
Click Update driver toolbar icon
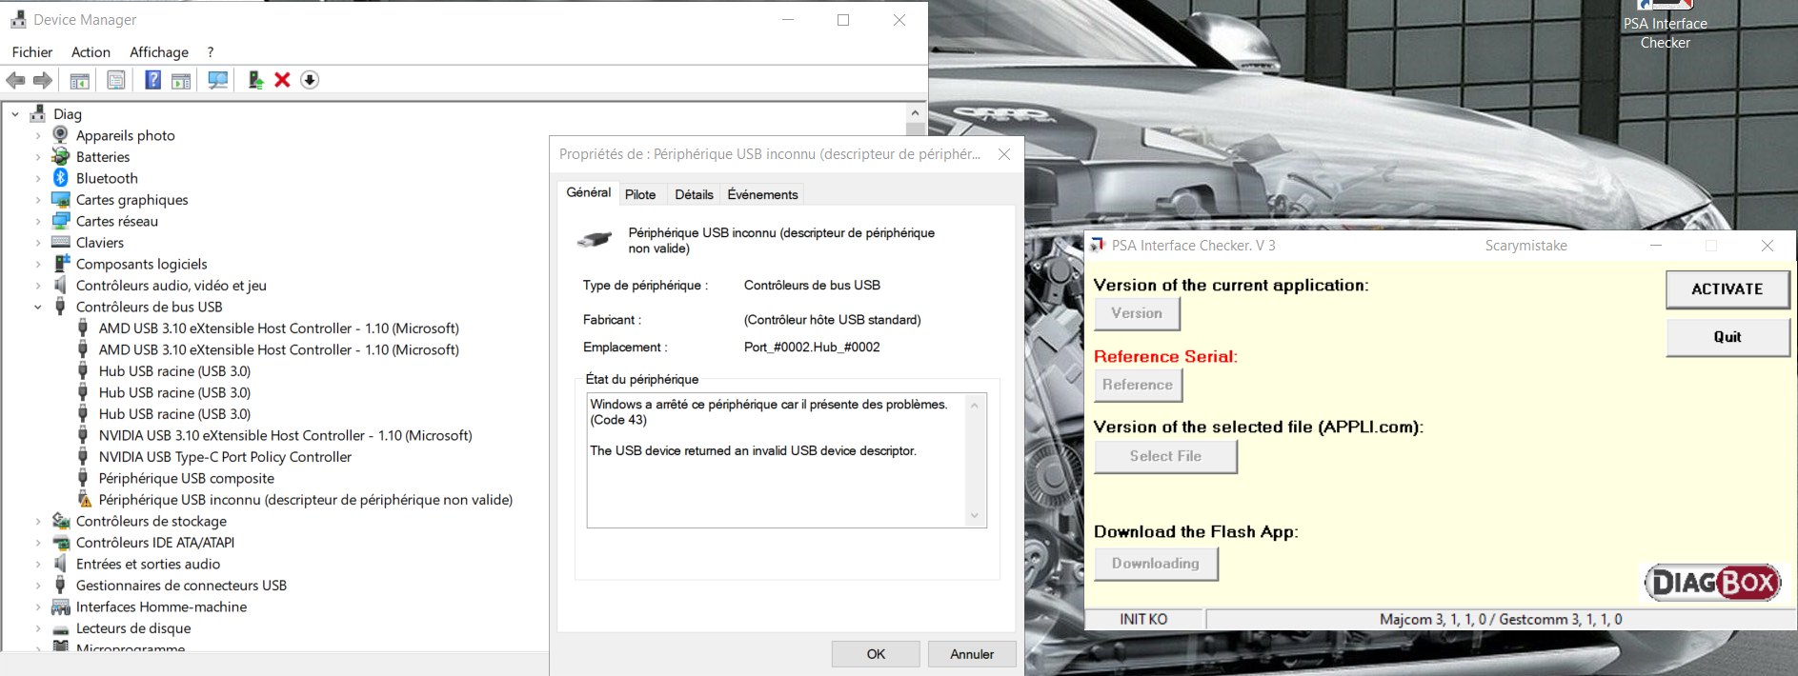coord(255,80)
